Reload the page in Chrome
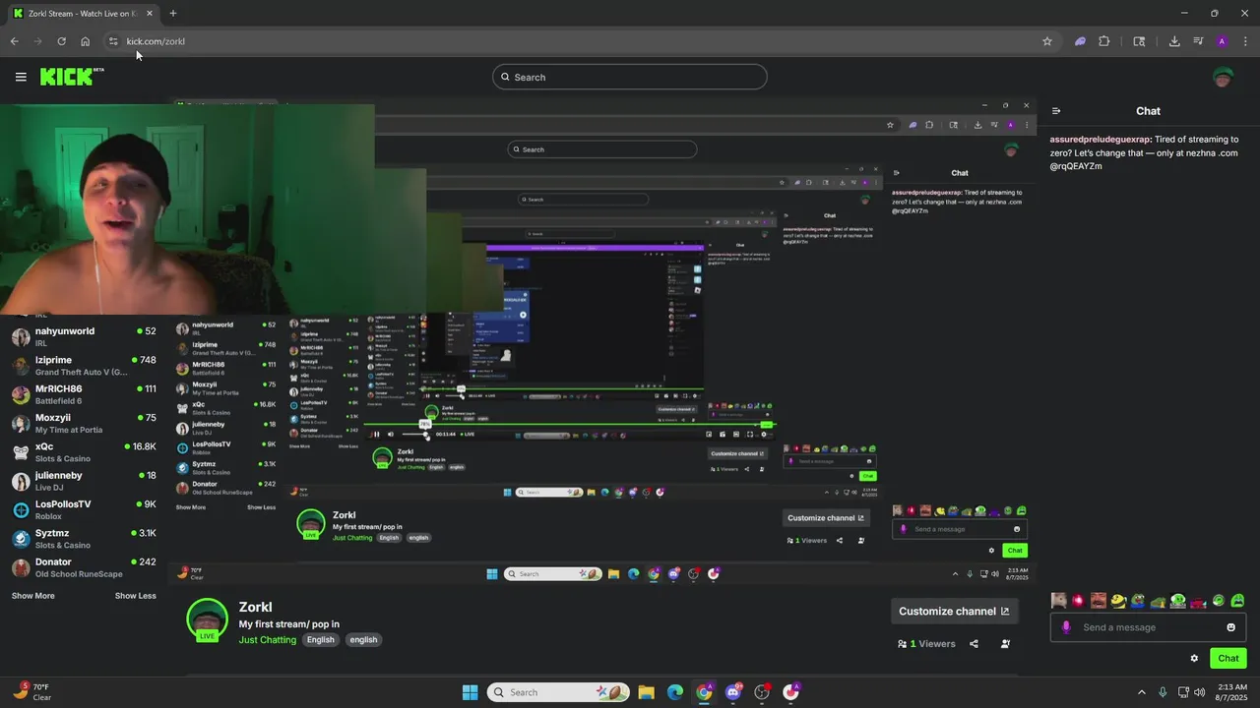 [x=61, y=41]
